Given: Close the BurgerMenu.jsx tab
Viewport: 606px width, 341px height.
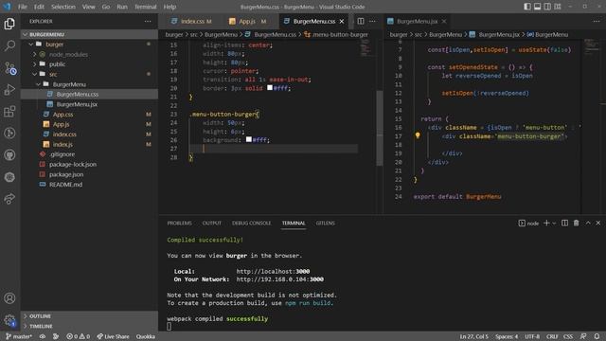Looking at the screenshot, I should 444,21.
